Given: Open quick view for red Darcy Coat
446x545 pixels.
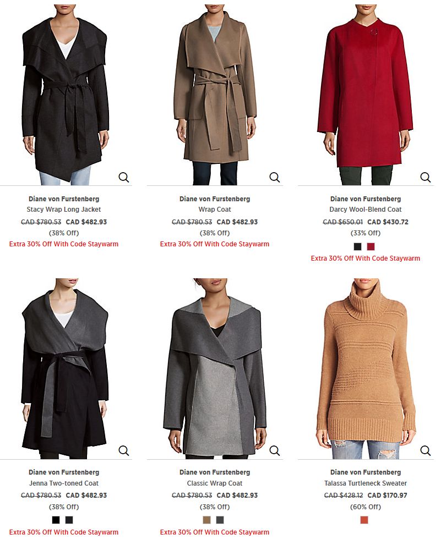Looking at the screenshot, I should [x=425, y=177].
